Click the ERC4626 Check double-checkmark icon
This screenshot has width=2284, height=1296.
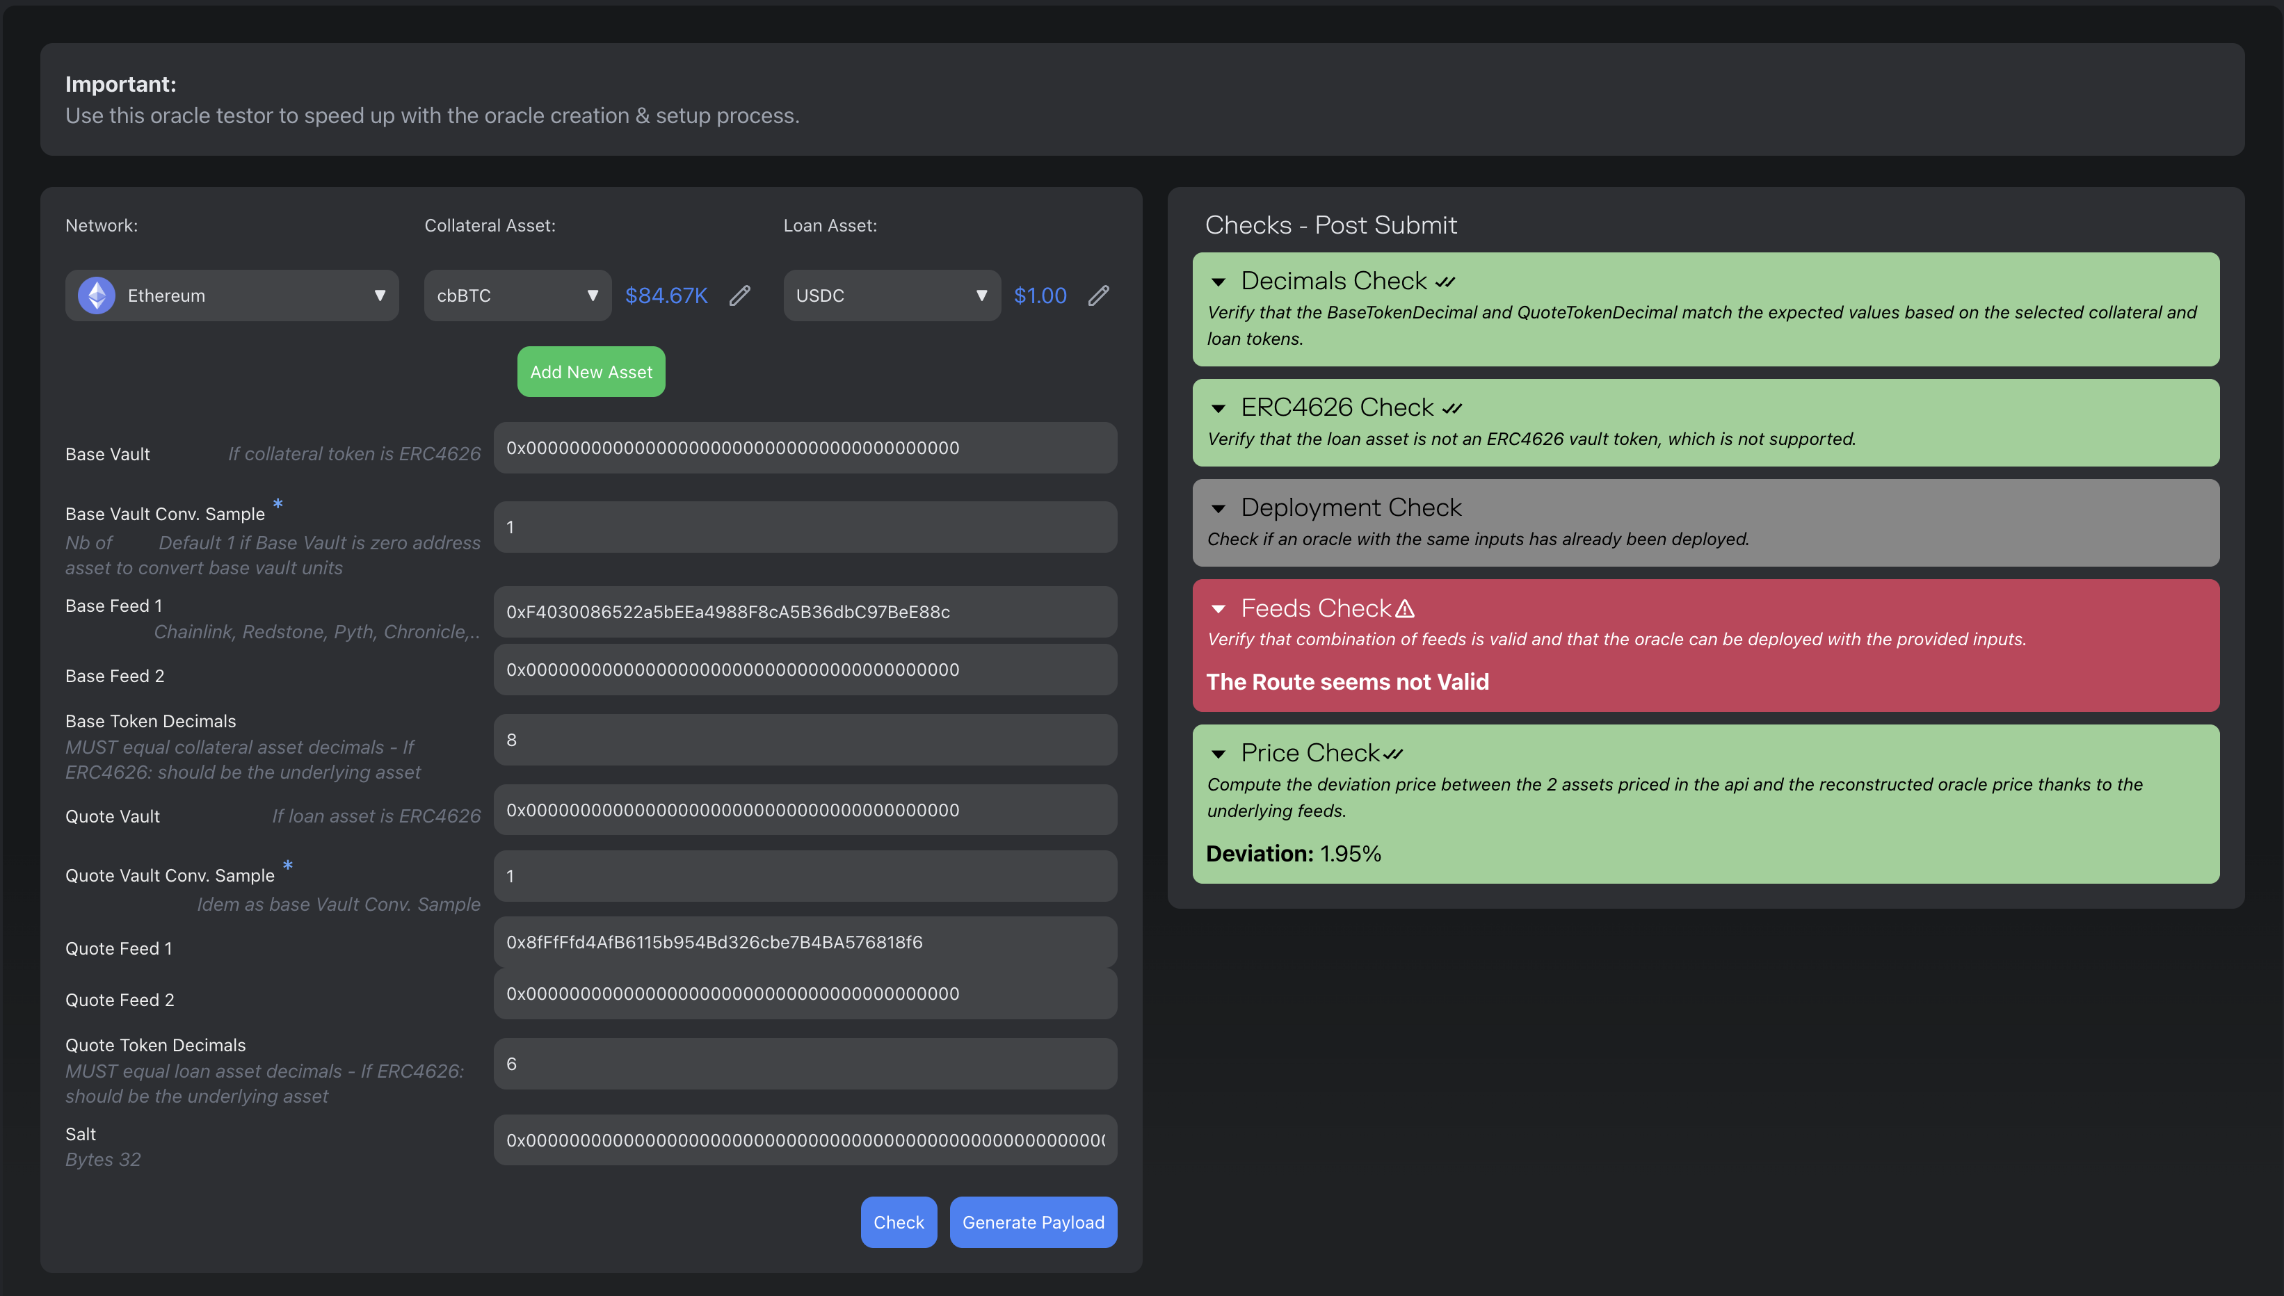1453,409
